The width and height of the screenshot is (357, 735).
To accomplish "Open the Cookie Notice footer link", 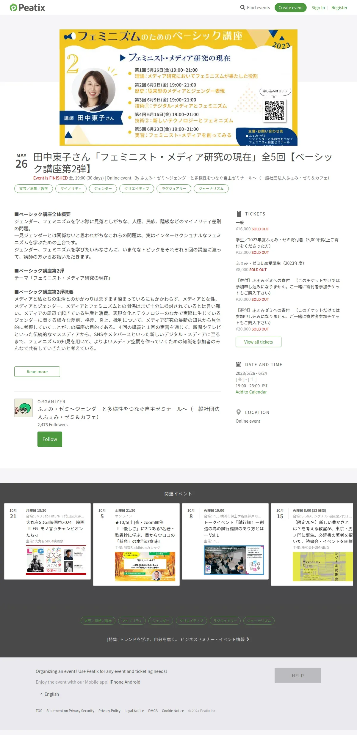I will pyautogui.click(x=173, y=711).
